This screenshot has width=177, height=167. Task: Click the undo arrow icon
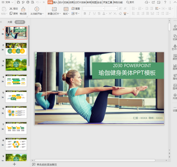point(38,2)
